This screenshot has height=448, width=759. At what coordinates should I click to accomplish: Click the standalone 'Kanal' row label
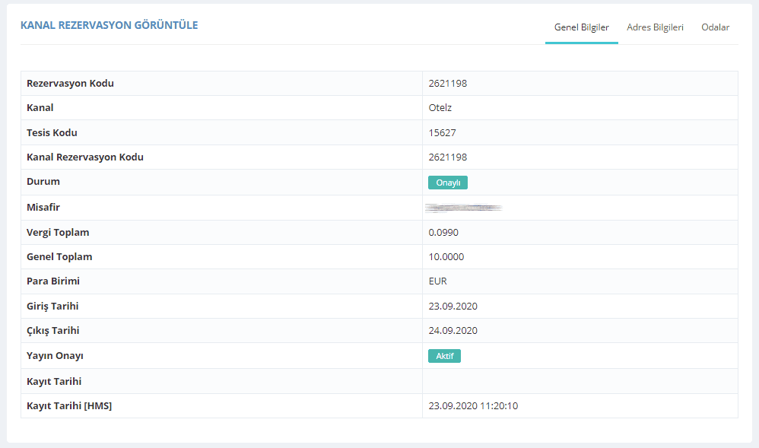pyautogui.click(x=40, y=107)
